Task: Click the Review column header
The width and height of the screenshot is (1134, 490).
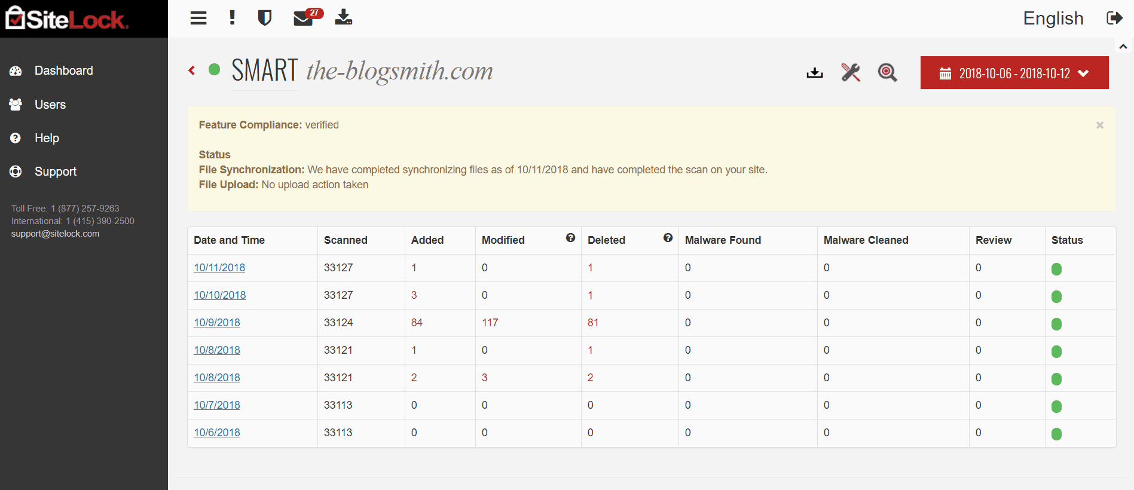Action: (994, 240)
